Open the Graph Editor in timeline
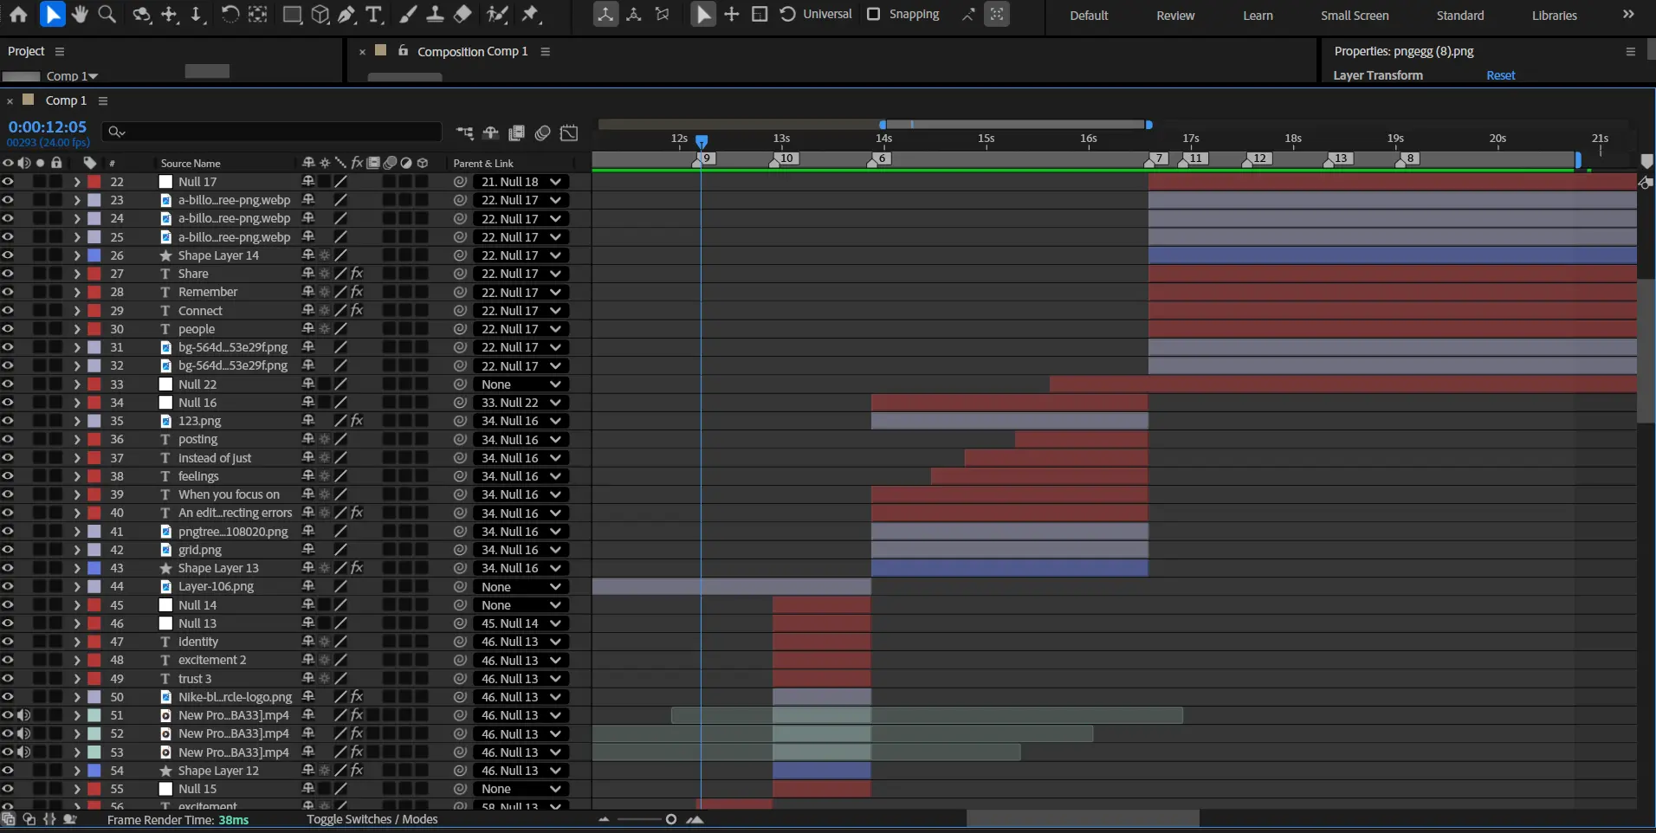 pos(569,132)
